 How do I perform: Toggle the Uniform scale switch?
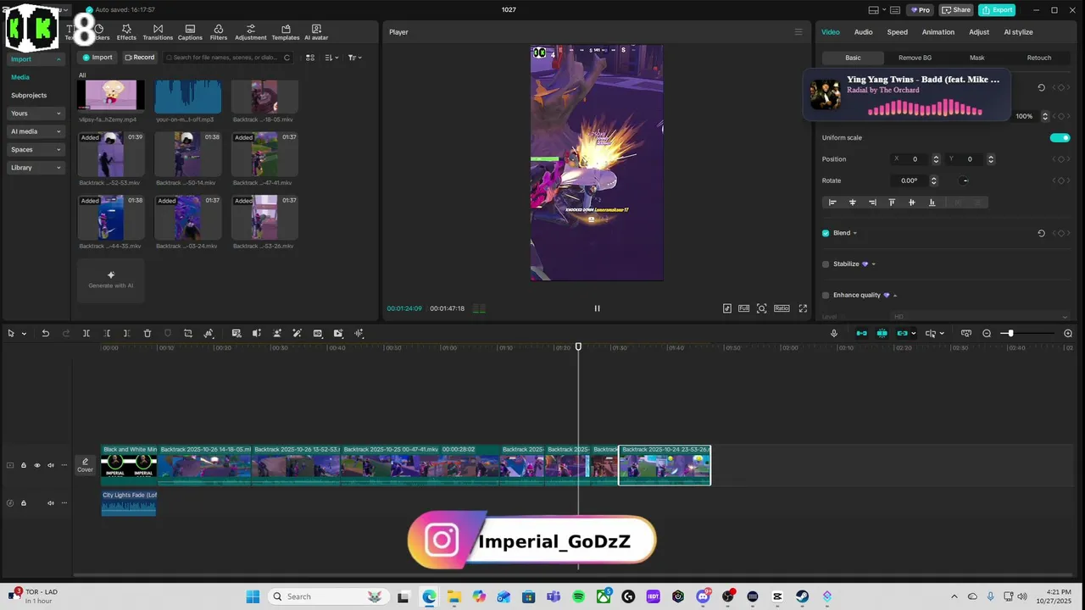[x=1060, y=138]
